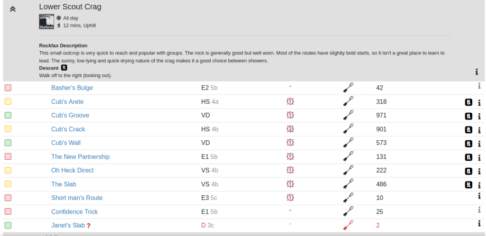Click the red gear icon for Janet's Slab
The width and height of the screenshot is (486, 236).
click(348, 225)
